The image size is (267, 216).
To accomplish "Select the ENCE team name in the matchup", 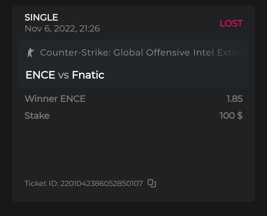I will (40, 75).
